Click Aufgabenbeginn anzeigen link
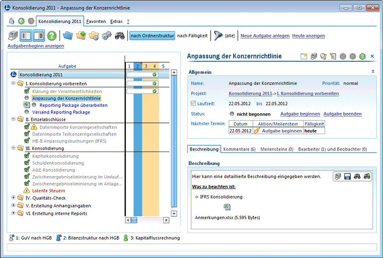The image size is (383, 258). (36, 46)
